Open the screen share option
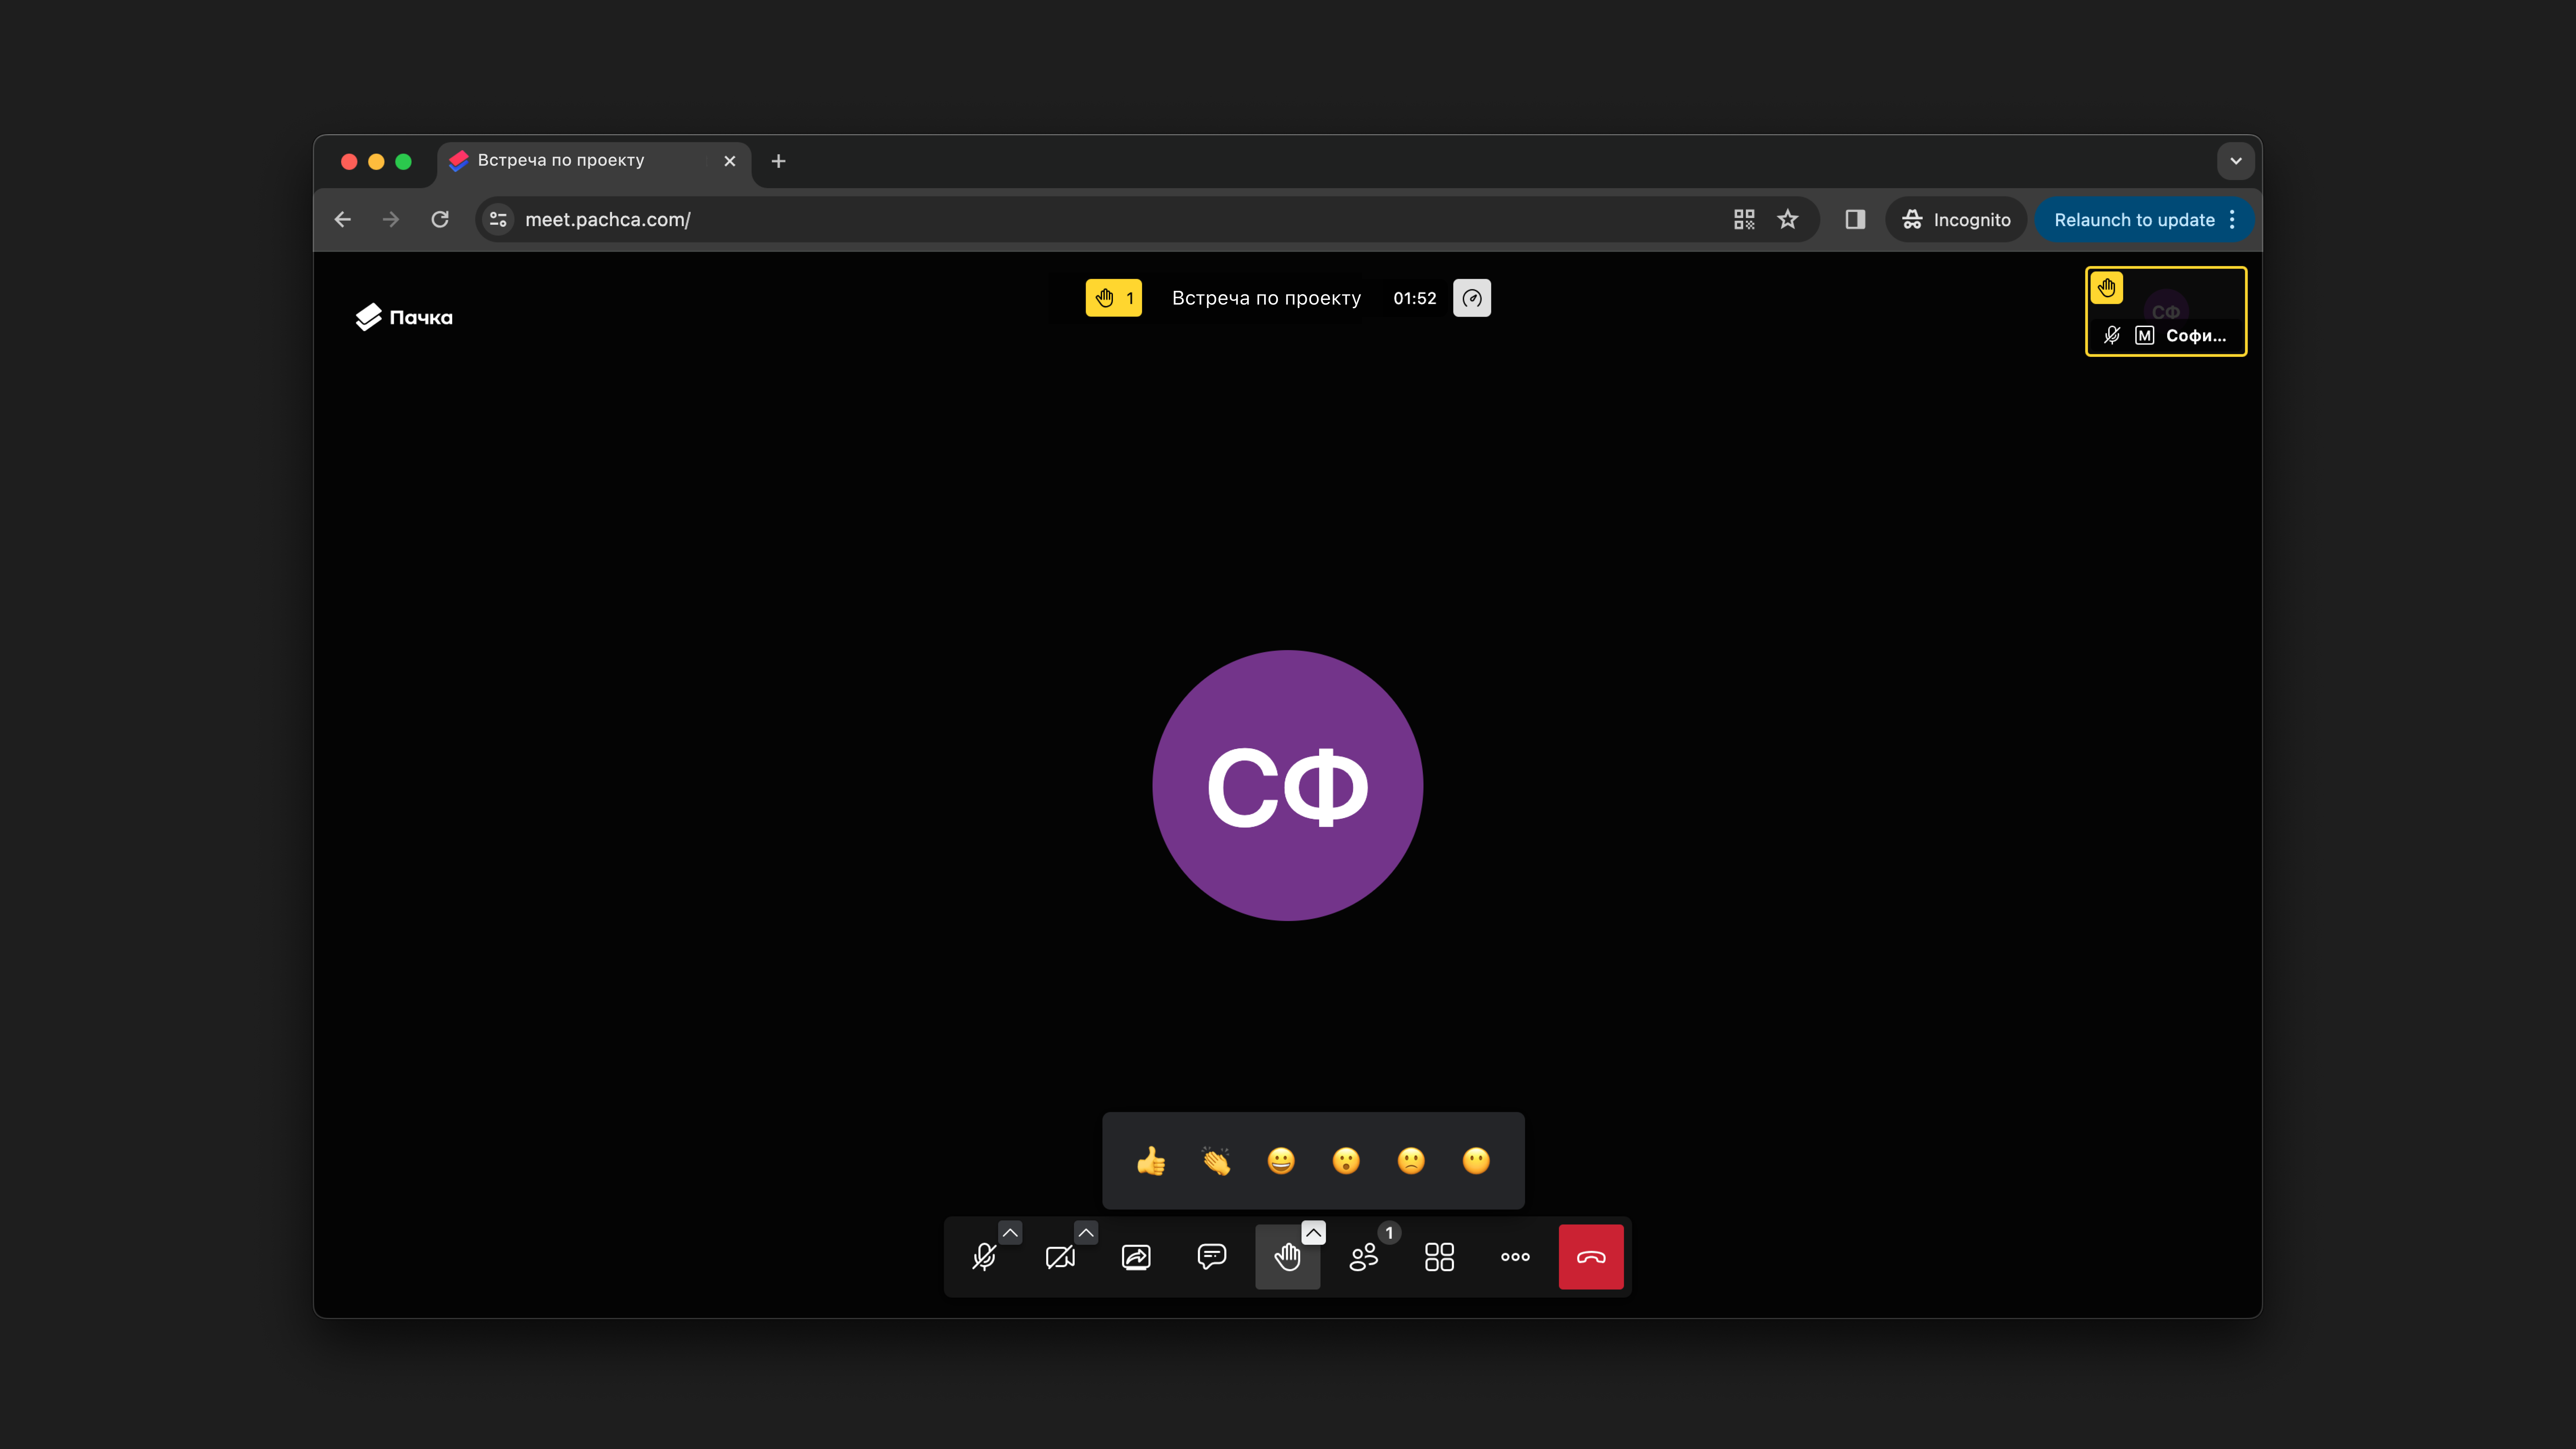Image resolution: width=2576 pixels, height=1449 pixels. 1136,1257
